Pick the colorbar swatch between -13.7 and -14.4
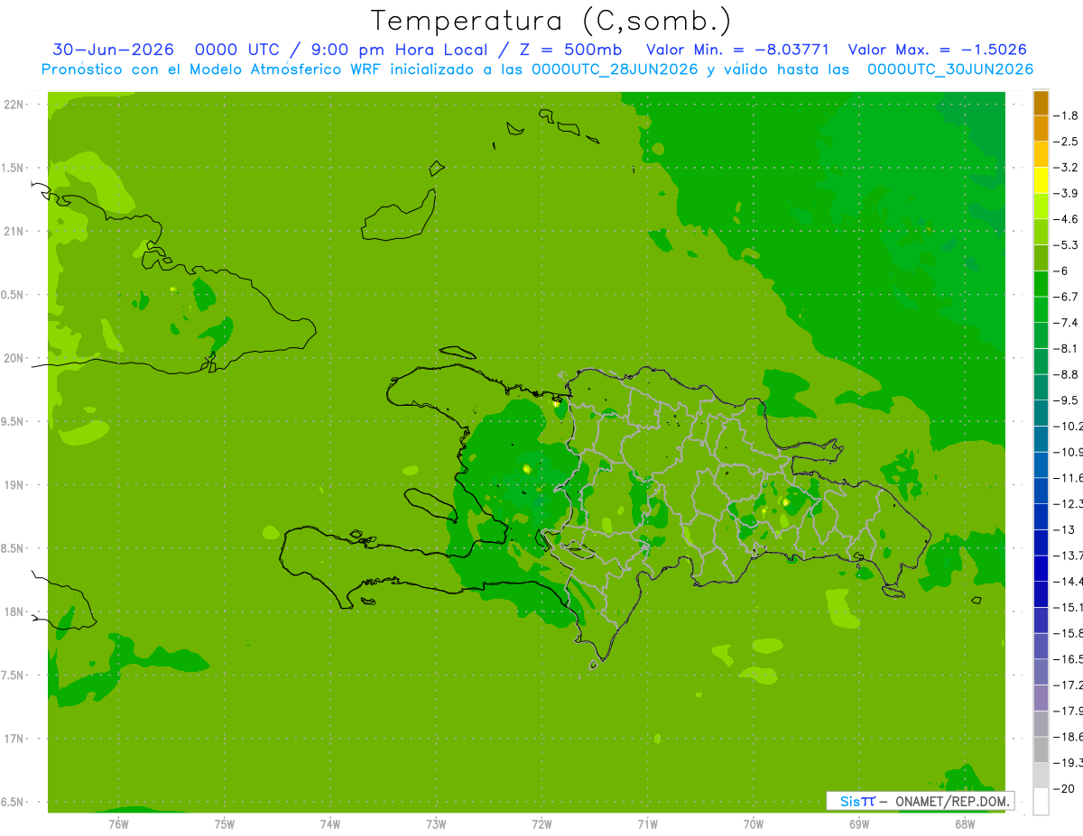The width and height of the screenshot is (1083, 836). 1041,568
